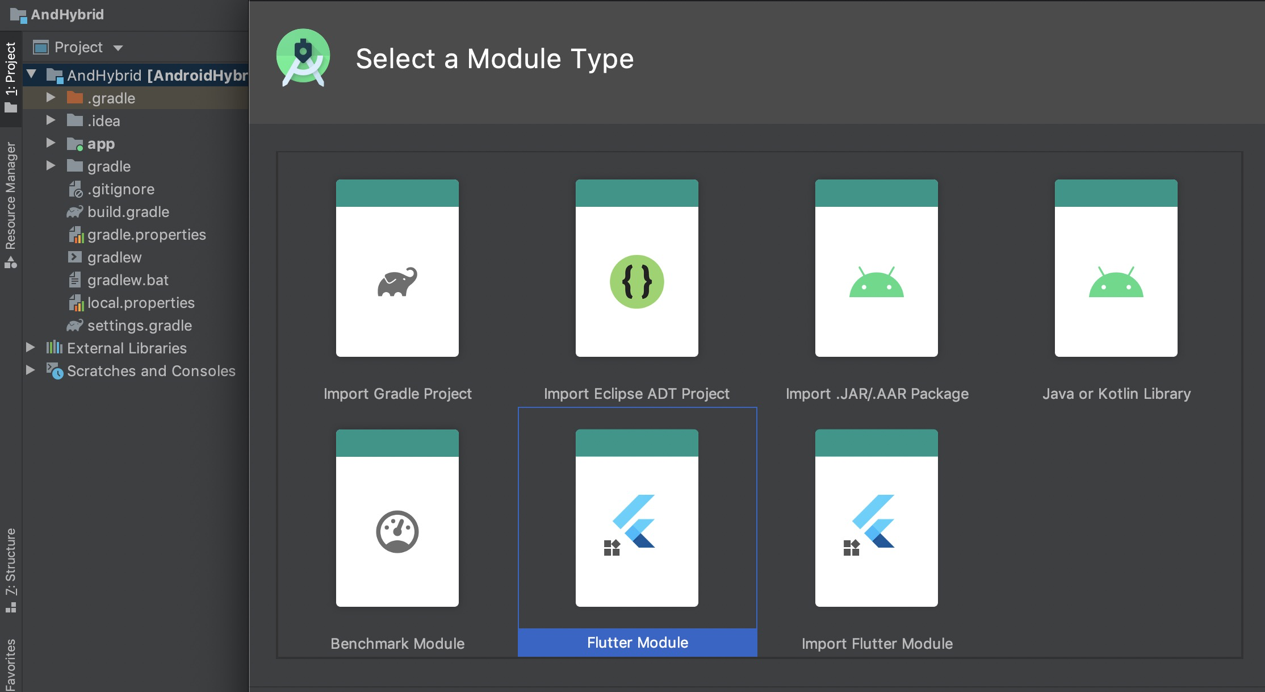The width and height of the screenshot is (1265, 692).
Task: Click the Import Flutter Module label
Action: click(x=877, y=644)
